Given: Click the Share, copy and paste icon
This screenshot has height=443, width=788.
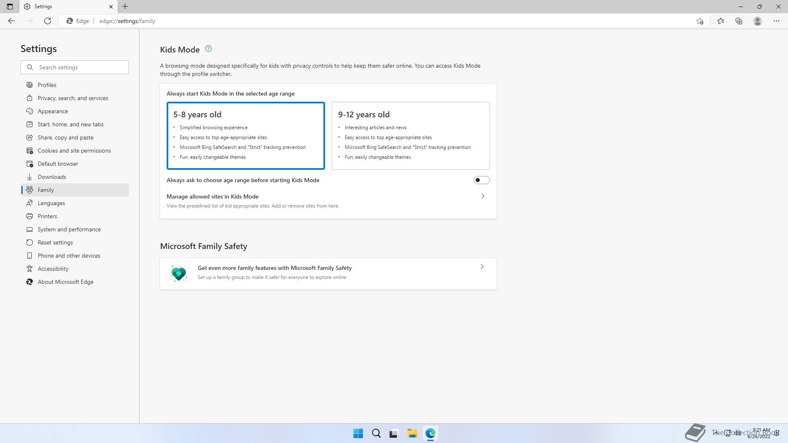Looking at the screenshot, I should point(30,137).
